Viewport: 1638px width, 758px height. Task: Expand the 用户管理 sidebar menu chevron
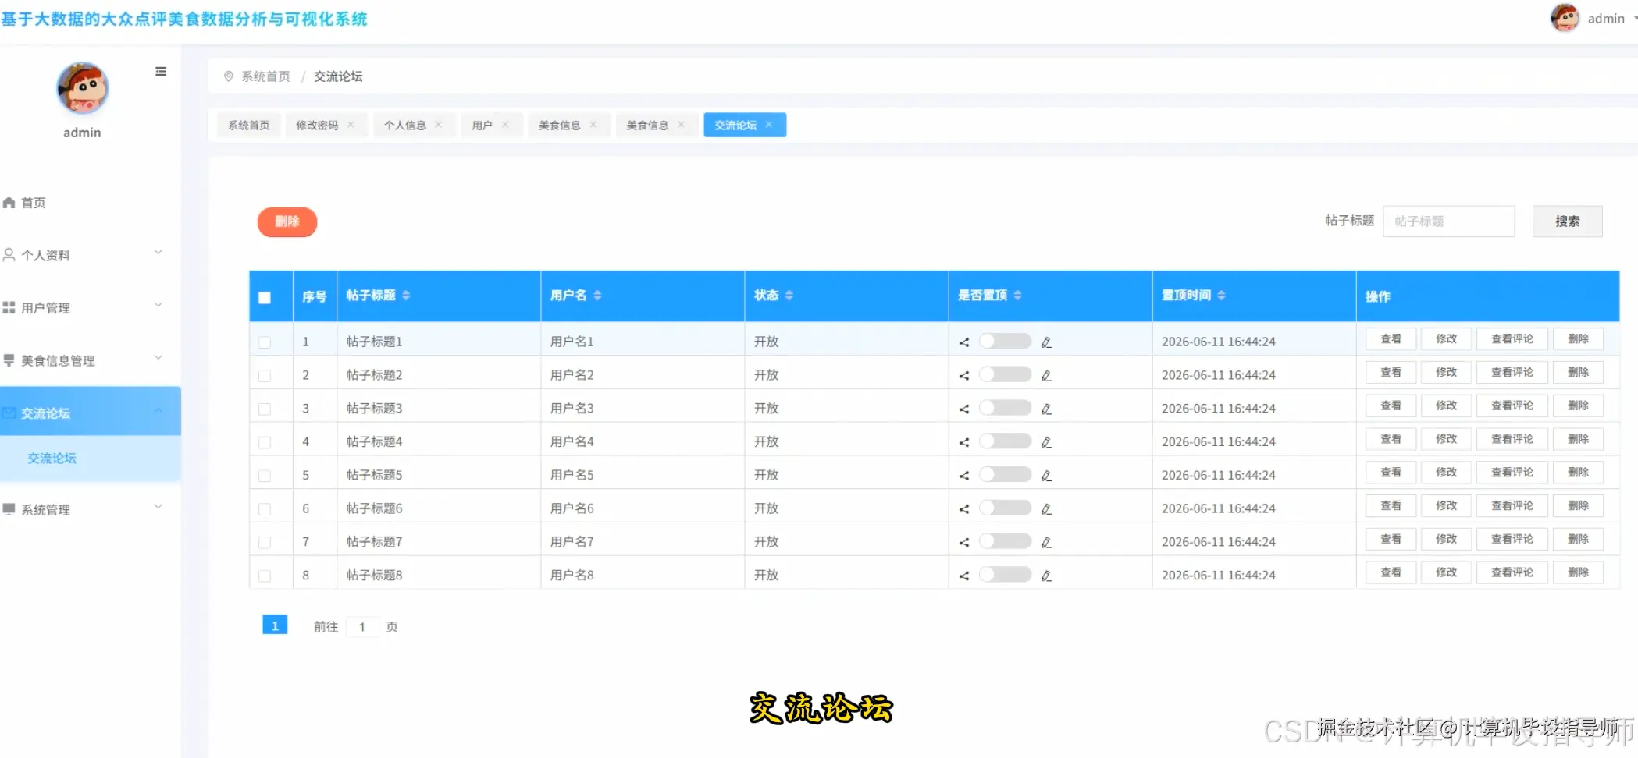[x=158, y=305]
